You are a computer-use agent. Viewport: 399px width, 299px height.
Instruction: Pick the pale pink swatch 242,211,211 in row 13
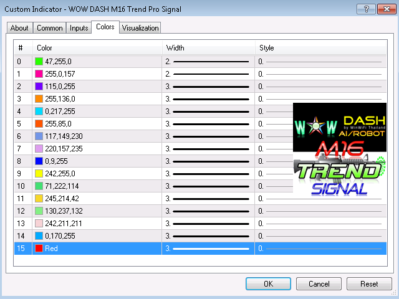(x=39, y=224)
